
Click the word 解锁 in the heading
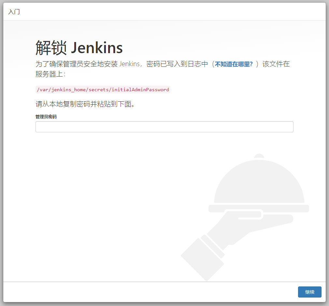(51, 48)
